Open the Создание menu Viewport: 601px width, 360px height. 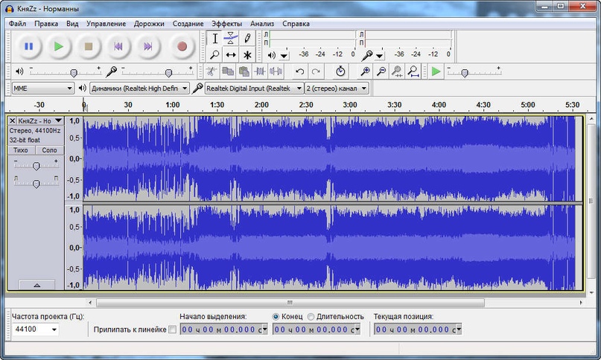tap(188, 23)
